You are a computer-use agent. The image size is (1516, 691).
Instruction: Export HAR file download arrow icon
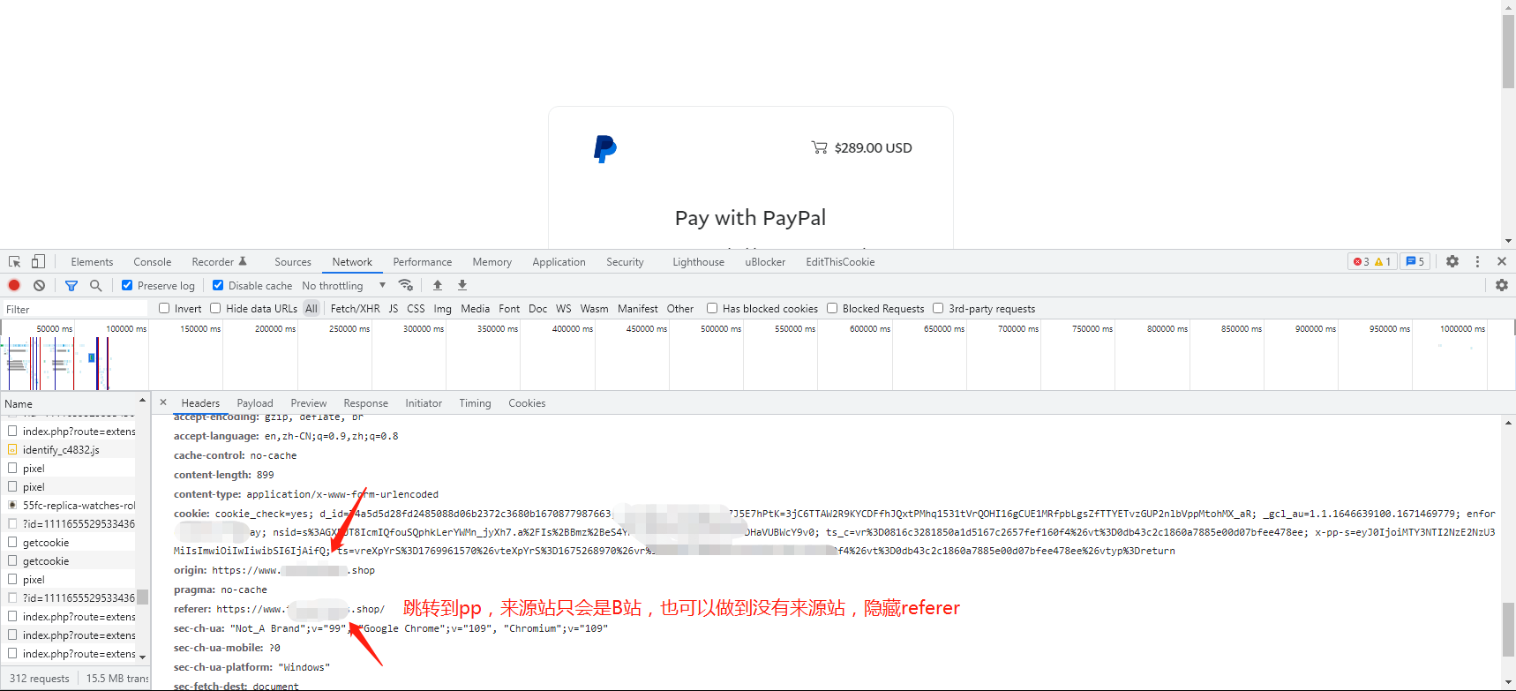(462, 285)
